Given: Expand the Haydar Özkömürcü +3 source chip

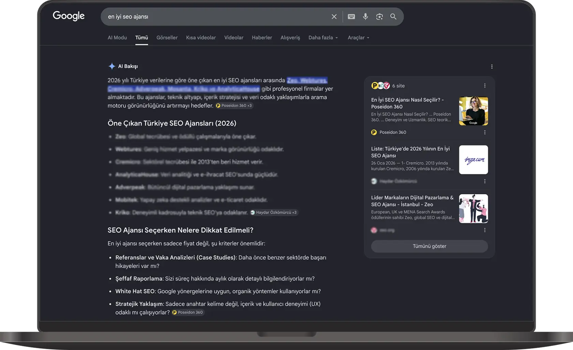Looking at the screenshot, I should click(x=274, y=212).
